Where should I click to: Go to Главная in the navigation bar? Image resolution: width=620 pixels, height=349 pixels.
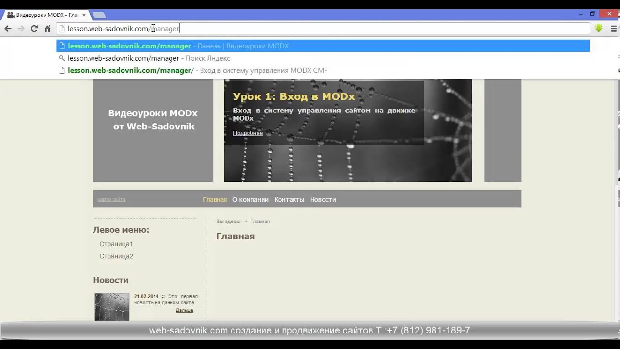(215, 199)
